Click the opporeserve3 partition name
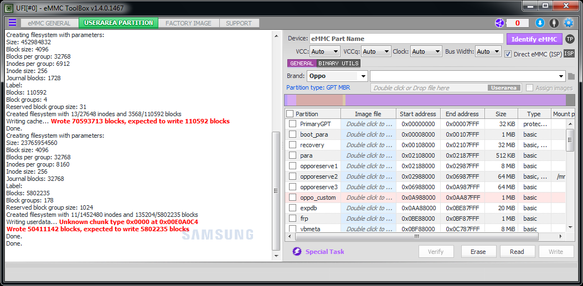Image resolution: width=583 pixels, height=286 pixels. [319, 187]
